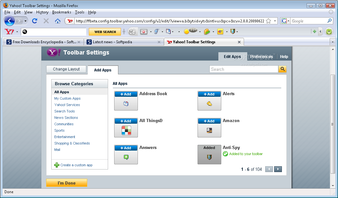This screenshot has width=338, height=198.
Task: Open the File menu
Action: tap(7, 12)
